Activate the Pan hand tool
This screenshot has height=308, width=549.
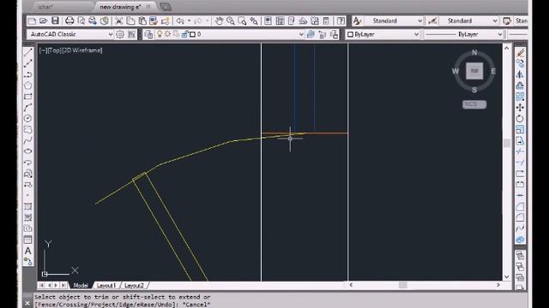pos(219,21)
